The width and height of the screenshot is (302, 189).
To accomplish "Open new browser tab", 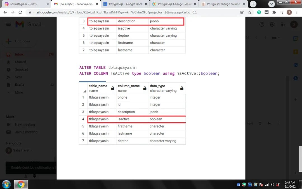I will pyautogui.click(x=253, y=4).
